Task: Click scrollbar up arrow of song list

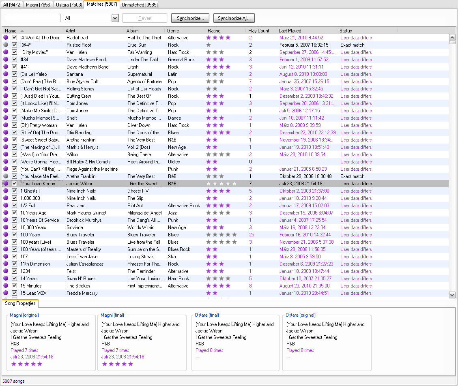Action: 452,37
